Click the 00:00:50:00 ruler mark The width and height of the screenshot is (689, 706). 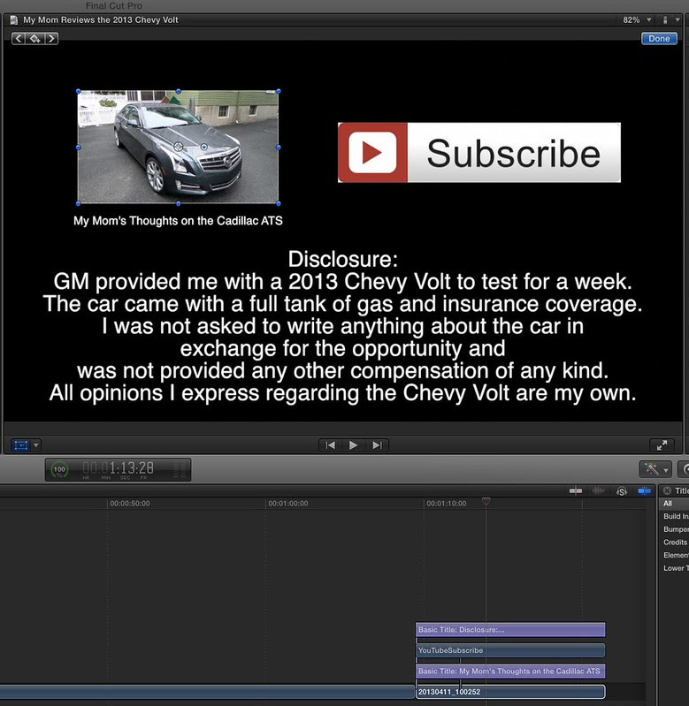pyautogui.click(x=130, y=504)
